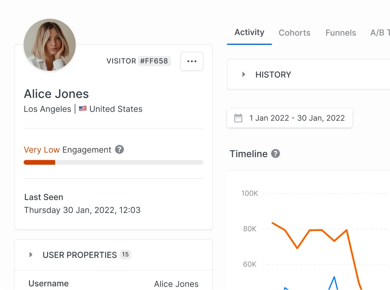This screenshot has width=390, height=290.
Task: Switch to the Cohorts tab
Action: click(x=294, y=33)
